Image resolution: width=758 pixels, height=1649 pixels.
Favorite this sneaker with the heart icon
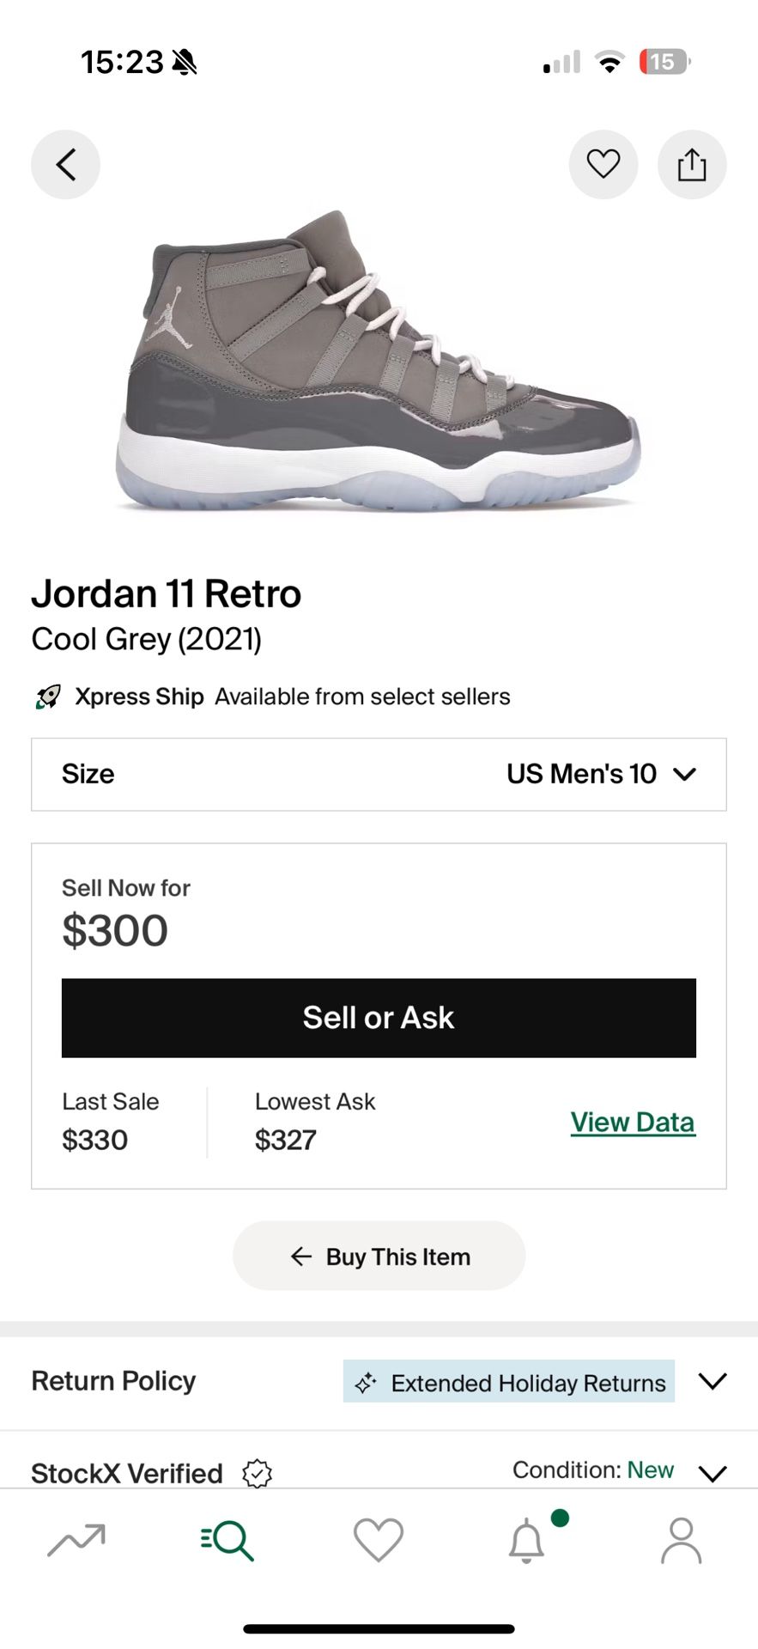coord(603,164)
